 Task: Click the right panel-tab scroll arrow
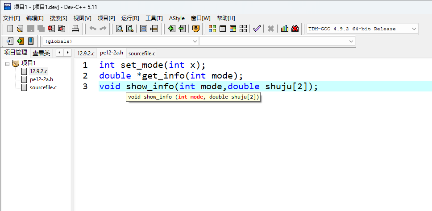click(x=67, y=52)
